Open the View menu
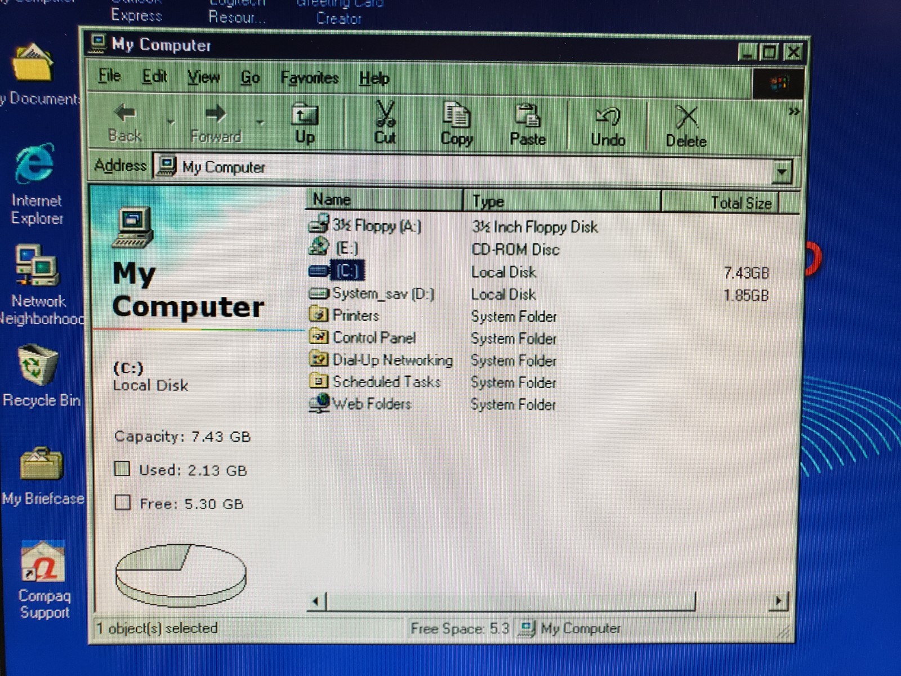The width and height of the screenshot is (901, 676). pos(203,77)
